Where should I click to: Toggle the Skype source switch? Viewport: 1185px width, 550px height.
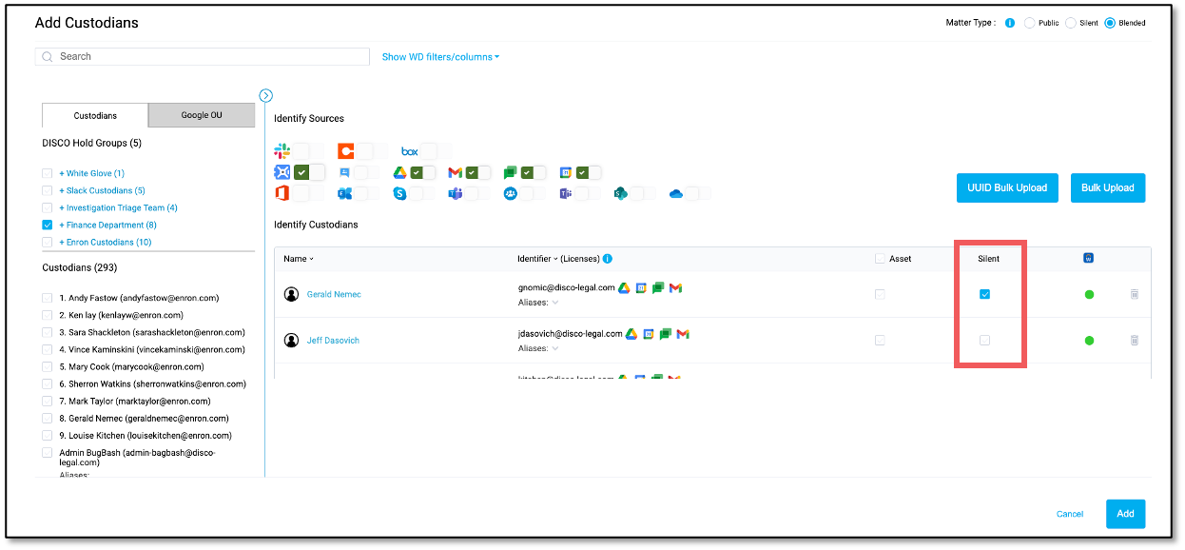pos(422,193)
